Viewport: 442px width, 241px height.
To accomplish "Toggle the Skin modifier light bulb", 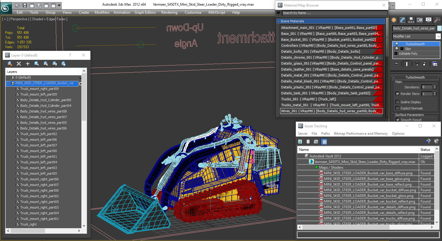I will [x=396, y=49].
